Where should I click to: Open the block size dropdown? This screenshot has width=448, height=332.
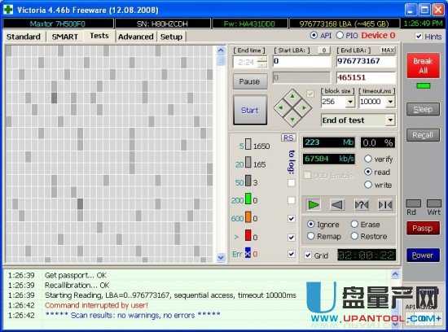tap(350, 102)
